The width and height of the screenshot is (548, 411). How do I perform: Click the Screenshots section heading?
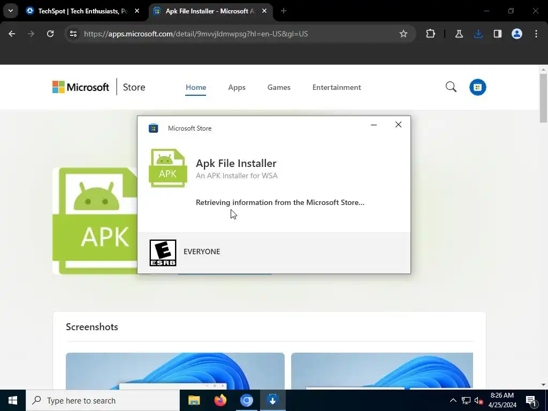[92, 327]
